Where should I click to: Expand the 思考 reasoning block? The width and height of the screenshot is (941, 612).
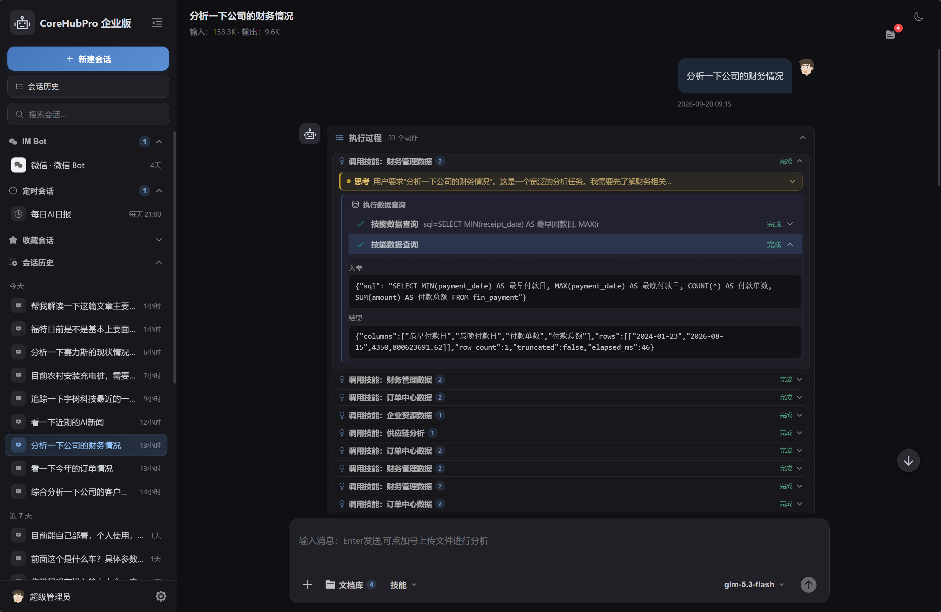[792, 182]
